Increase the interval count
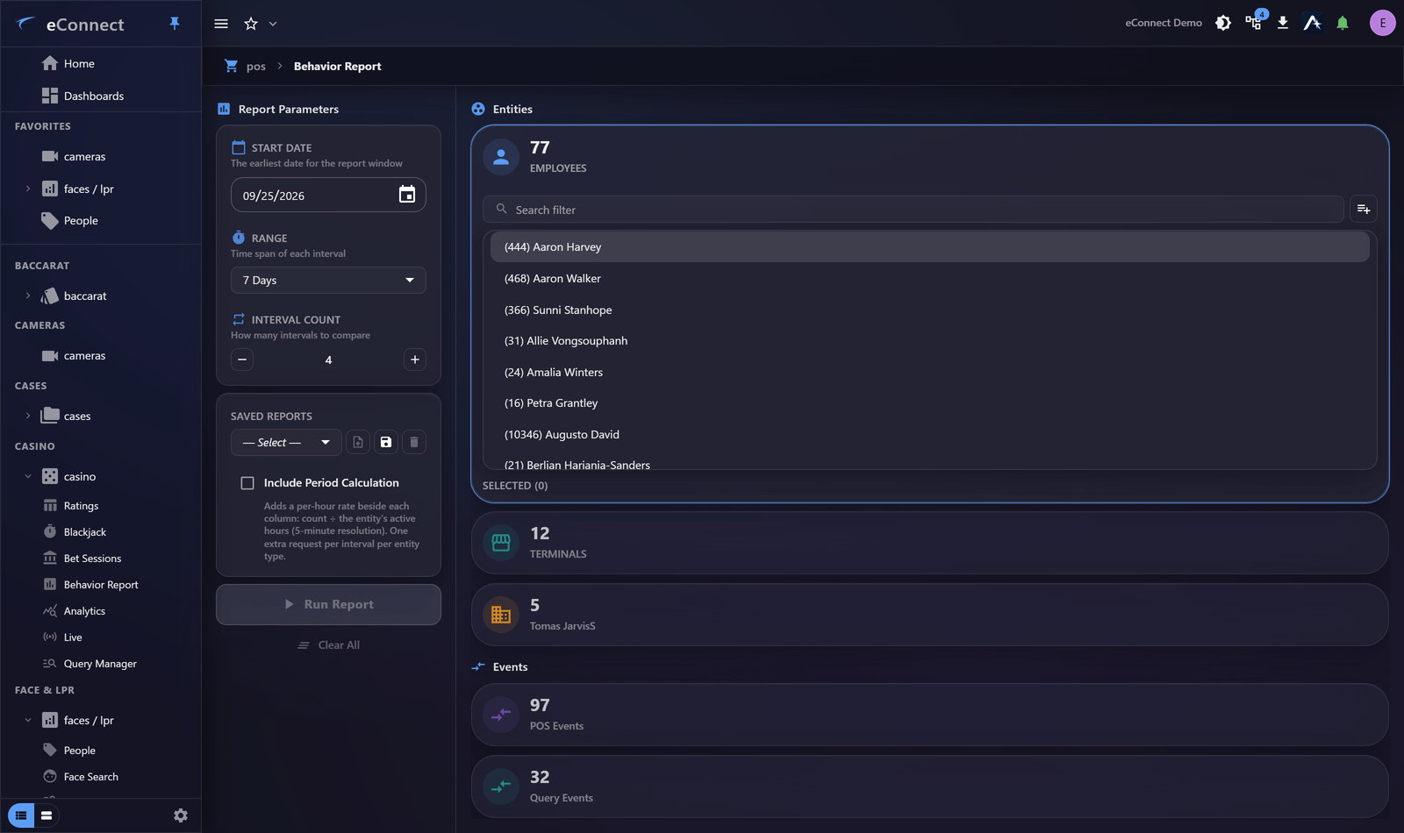Image resolution: width=1404 pixels, height=833 pixels. click(415, 360)
